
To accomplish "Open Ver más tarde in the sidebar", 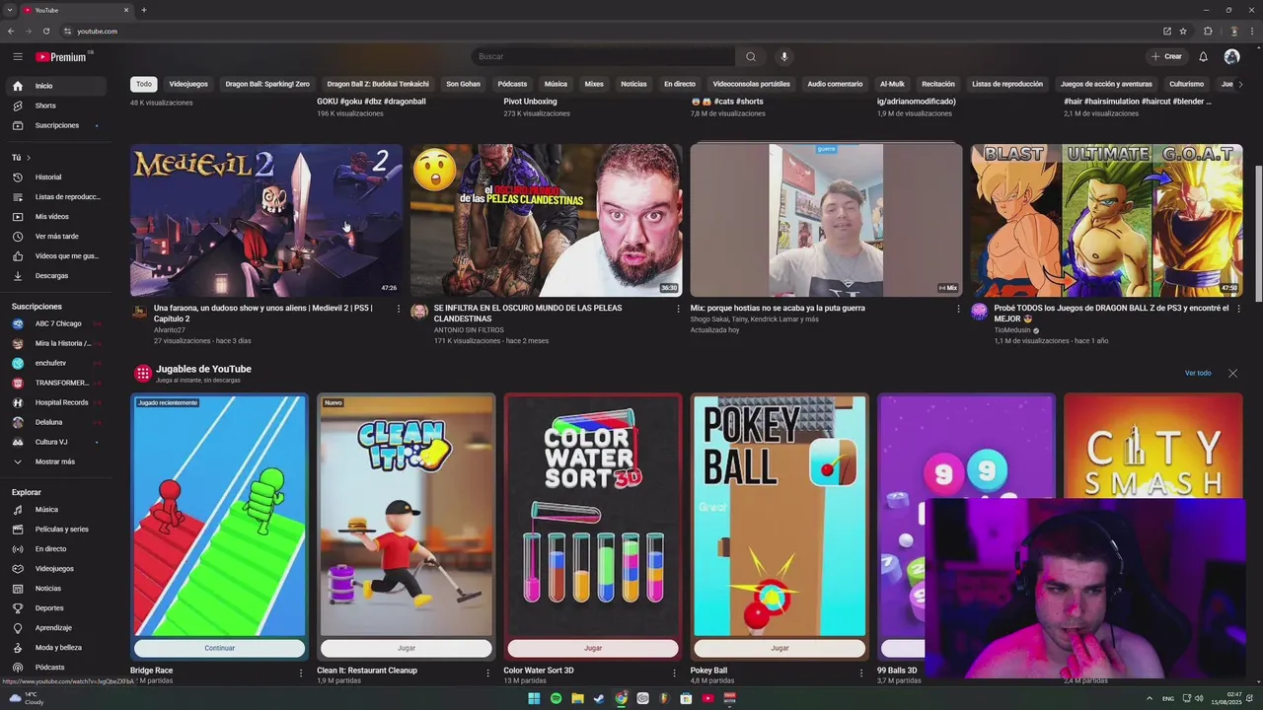I will pyautogui.click(x=57, y=237).
